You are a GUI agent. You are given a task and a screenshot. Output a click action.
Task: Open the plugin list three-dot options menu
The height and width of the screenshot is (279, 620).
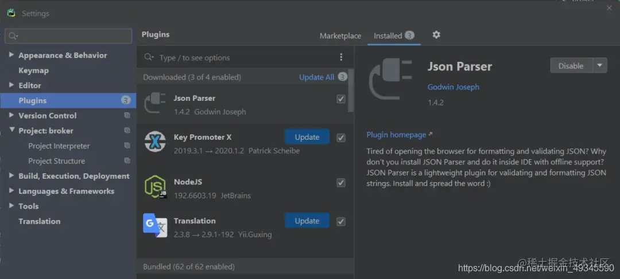pyautogui.click(x=341, y=57)
